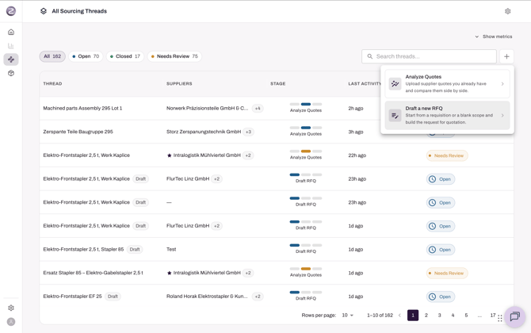Click stage progress bar on Machined parts row
Image resolution: width=531 pixels, height=333 pixels.
306,104
